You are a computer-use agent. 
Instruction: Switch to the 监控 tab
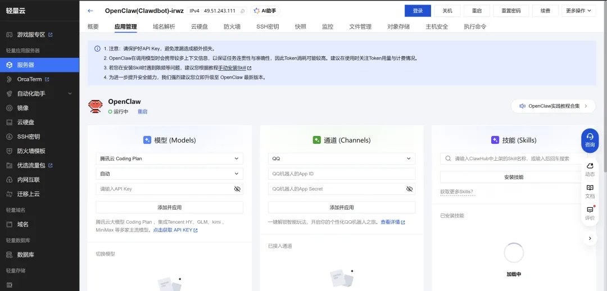(328, 27)
